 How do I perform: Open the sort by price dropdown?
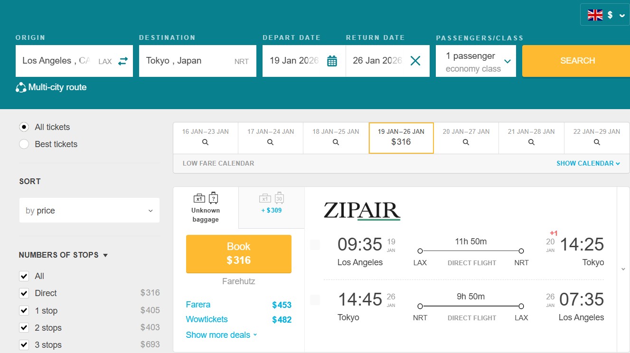pos(89,211)
